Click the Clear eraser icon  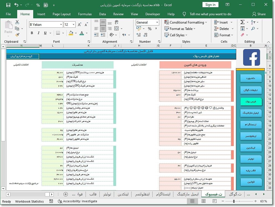coord(243,35)
